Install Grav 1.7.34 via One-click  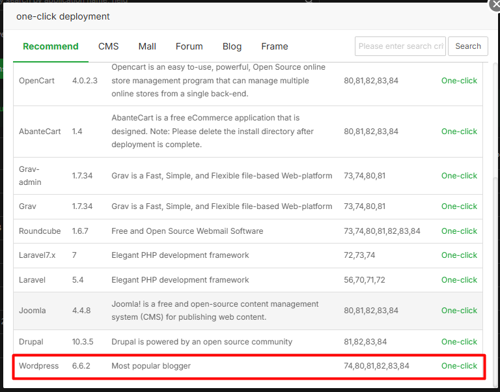[x=459, y=206]
